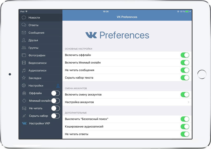Open Сообщения in sidebar

[x=41, y=33]
